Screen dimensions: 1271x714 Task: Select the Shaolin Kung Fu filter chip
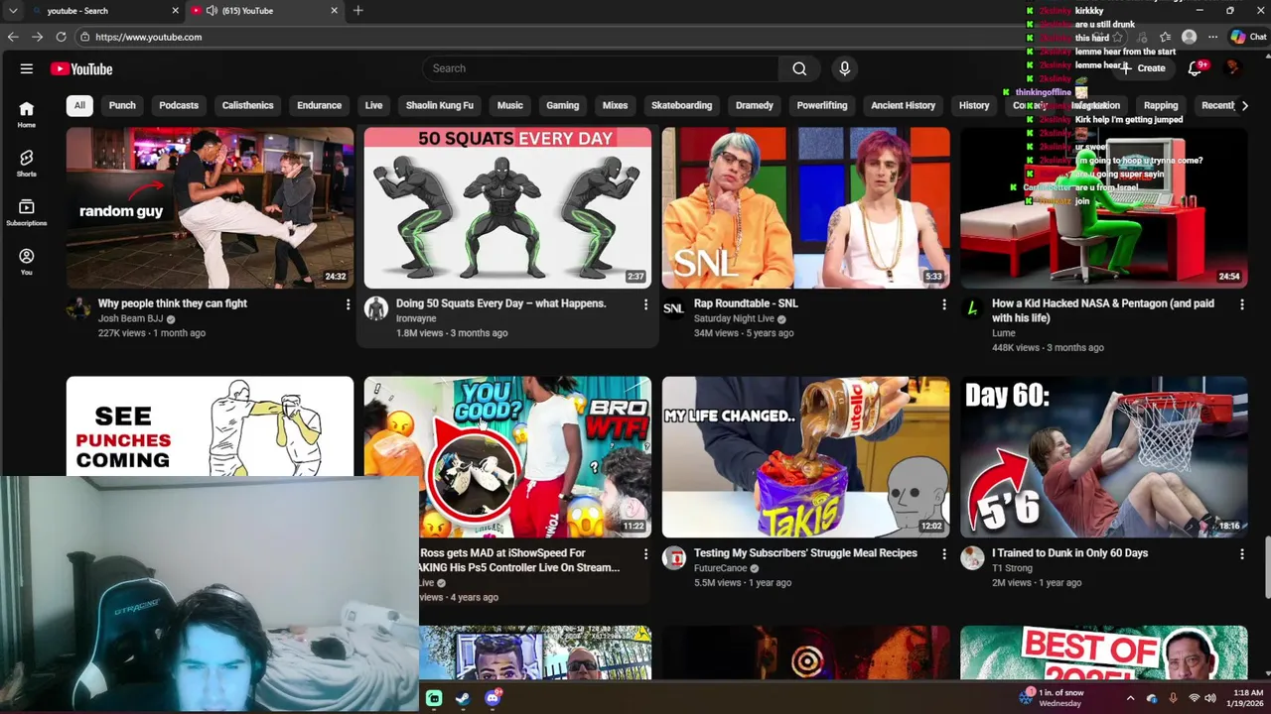point(439,105)
